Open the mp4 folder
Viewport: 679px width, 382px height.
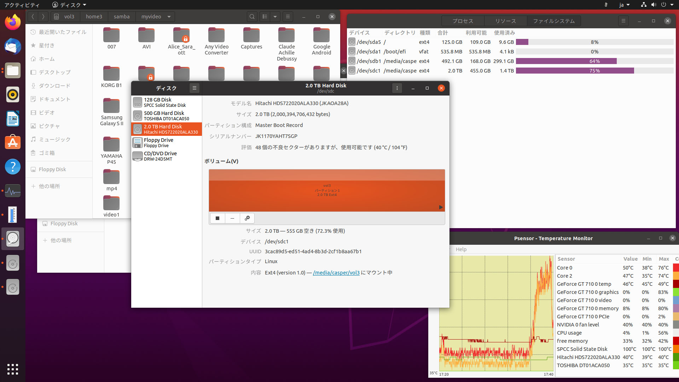click(111, 180)
